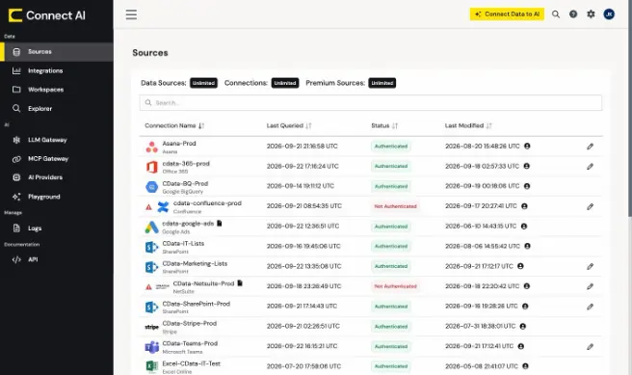Edit the CData-Netsuite-Prod connection pencil icon

[590, 286]
